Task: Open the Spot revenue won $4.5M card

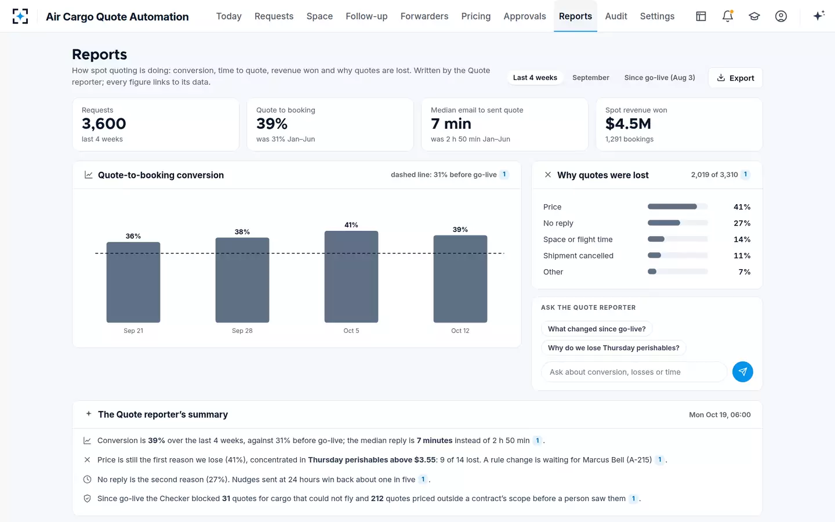Action: [x=679, y=125]
